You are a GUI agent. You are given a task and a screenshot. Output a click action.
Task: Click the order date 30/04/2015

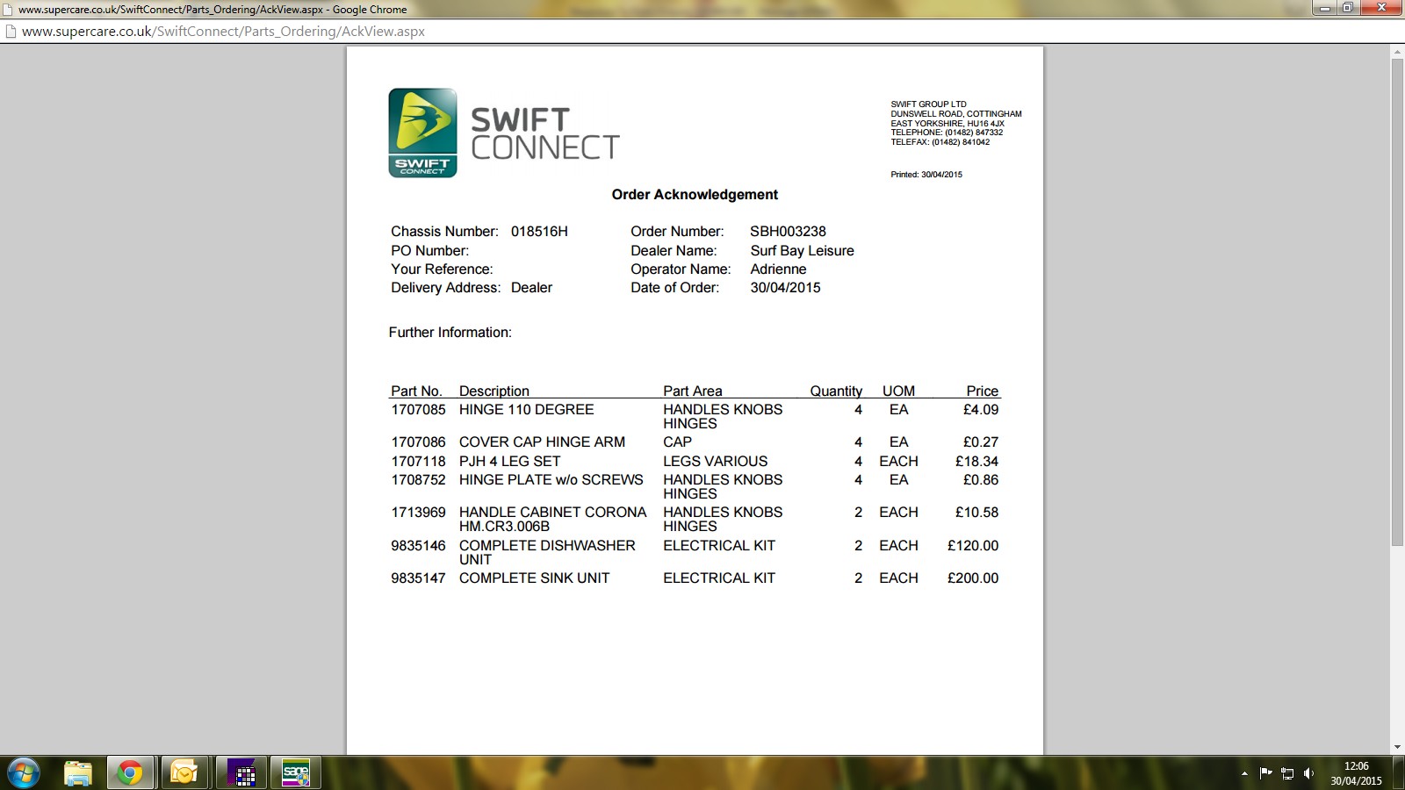tap(785, 288)
